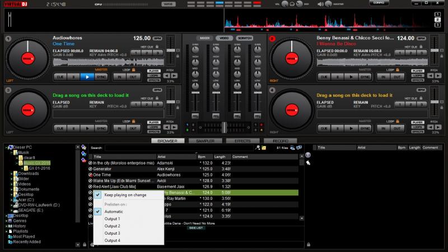Viewport: 448px width, 252px height.
Task: Select 'Automatic' prelisten option
Action: (114, 212)
